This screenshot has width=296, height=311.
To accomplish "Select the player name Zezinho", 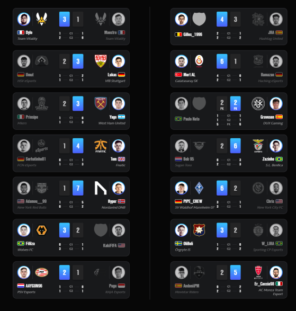I will [268, 159].
